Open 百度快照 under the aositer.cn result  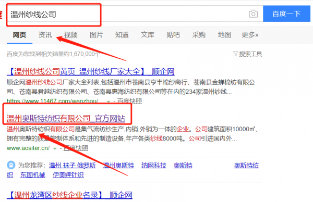click(76, 148)
